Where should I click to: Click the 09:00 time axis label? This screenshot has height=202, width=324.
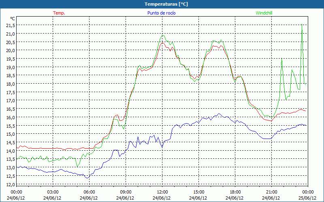click(x=126, y=192)
